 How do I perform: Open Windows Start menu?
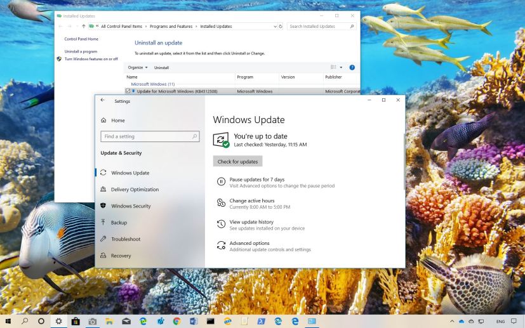coord(8,321)
